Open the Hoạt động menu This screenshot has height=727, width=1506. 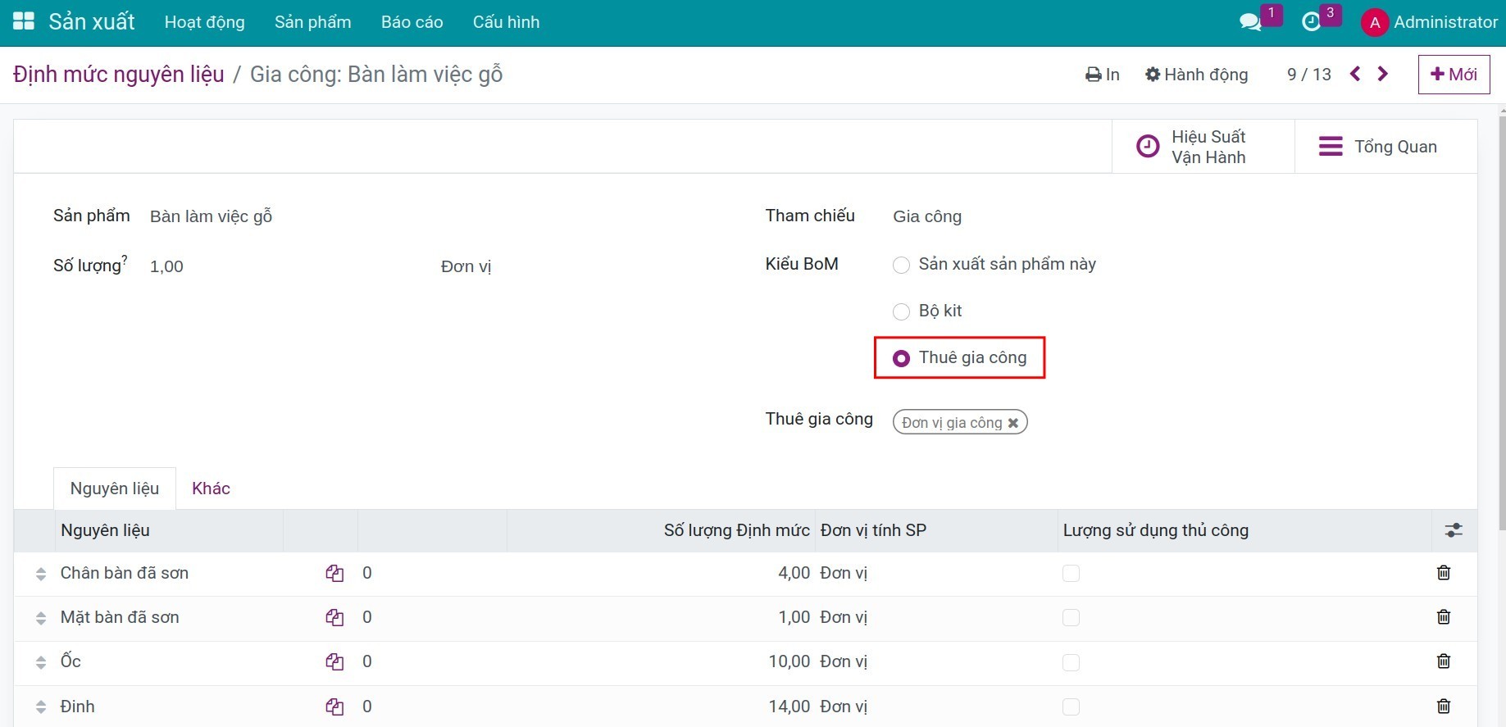pyautogui.click(x=205, y=22)
